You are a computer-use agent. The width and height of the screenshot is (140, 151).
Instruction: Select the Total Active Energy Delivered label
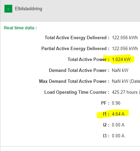coord(77,38)
